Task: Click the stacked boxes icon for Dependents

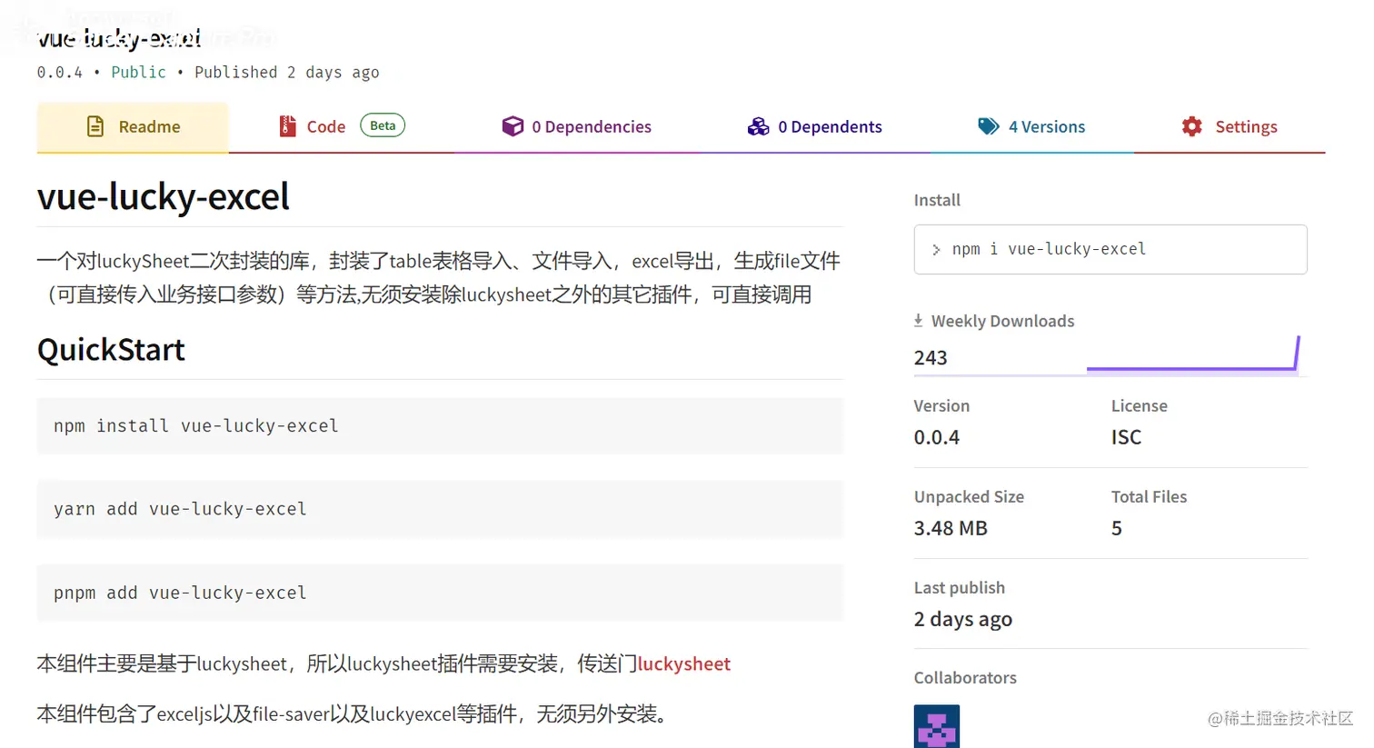Action: (x=759, y=126)
